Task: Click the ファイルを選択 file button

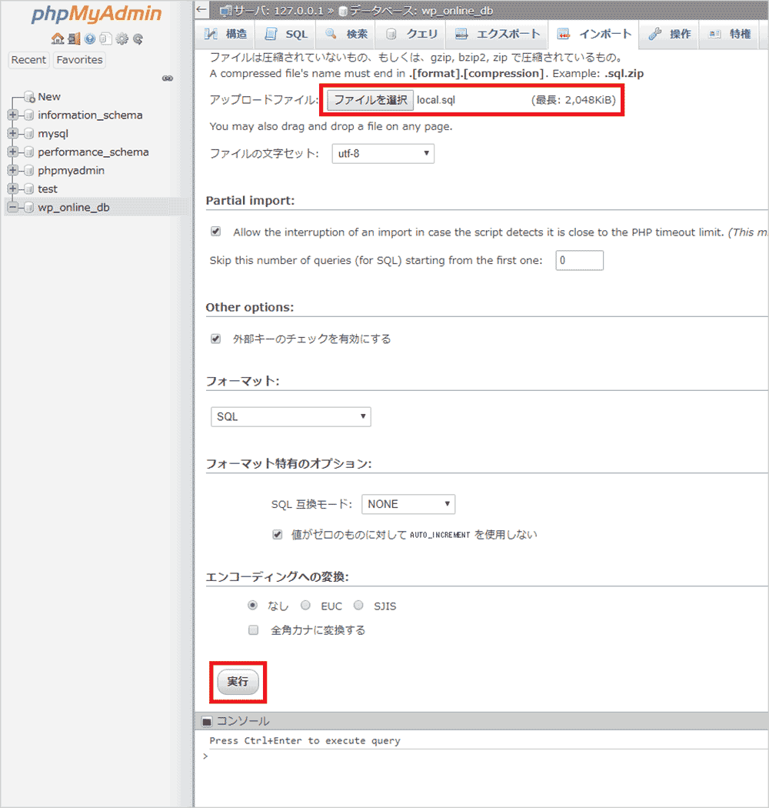Action: click(x=369, y=100)
